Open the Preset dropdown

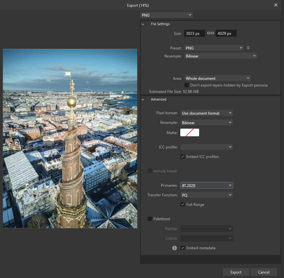214,48
